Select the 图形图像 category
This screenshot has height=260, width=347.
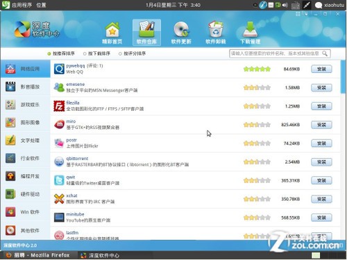pyautogui.click(x=25, y=123)
